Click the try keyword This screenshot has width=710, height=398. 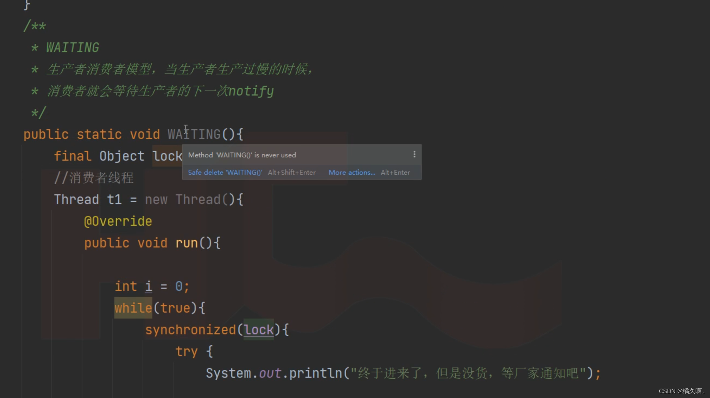pyautogui.click(x=186, y=352)
